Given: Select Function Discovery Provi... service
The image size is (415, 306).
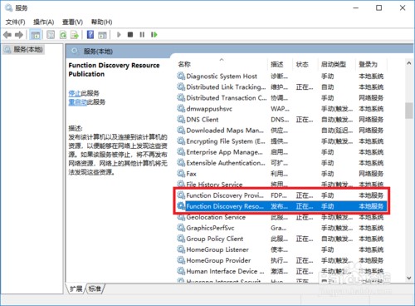Looking at the screenshot, I should pyautogui.click(x=281, y=195).
